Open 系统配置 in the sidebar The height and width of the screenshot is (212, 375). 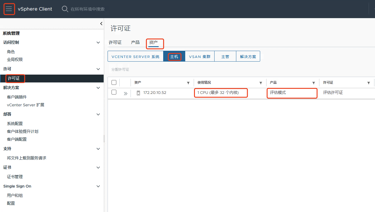point(15,124)
